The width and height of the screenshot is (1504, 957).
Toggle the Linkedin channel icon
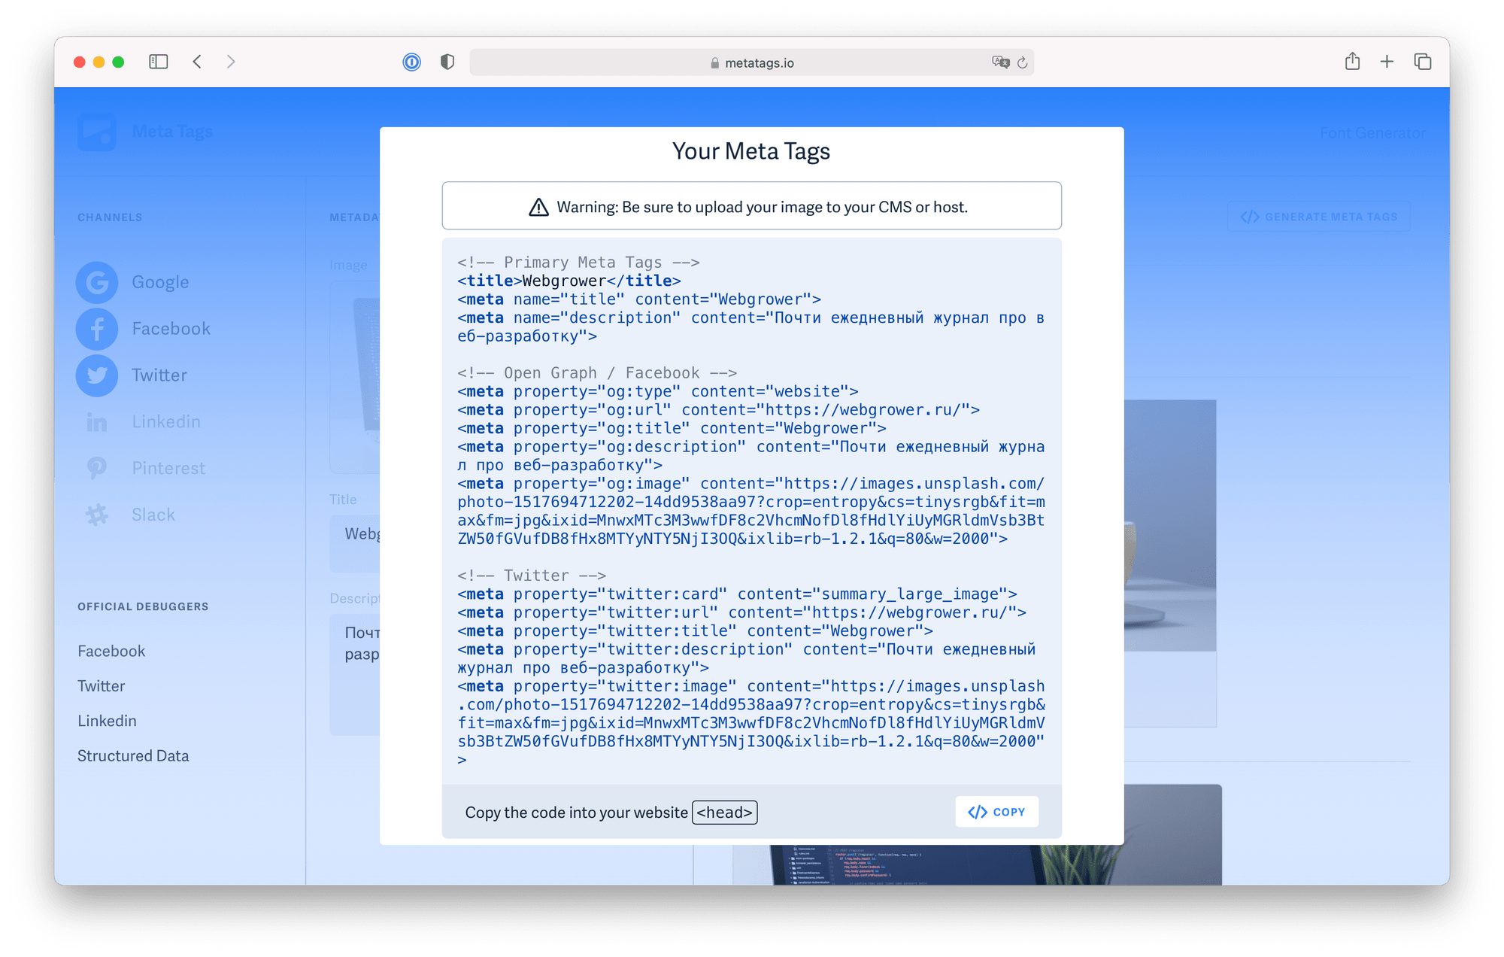tap(97, 422)
